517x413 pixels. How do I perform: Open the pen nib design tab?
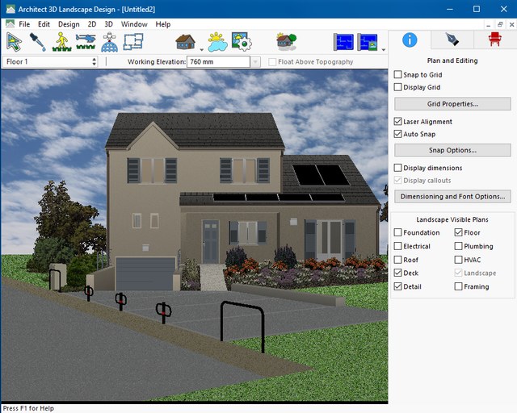tap(452, 40)
